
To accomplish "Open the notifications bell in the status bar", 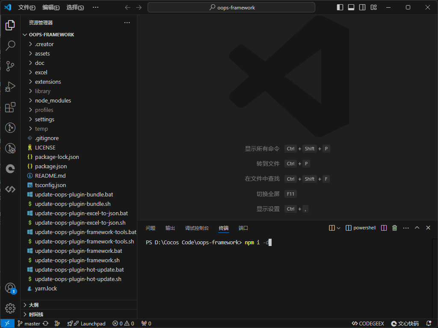I will [x=429, y=323].
